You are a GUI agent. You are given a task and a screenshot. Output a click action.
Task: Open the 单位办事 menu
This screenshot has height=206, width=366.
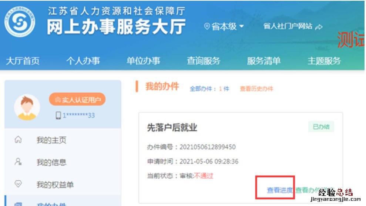pos(143,61)
